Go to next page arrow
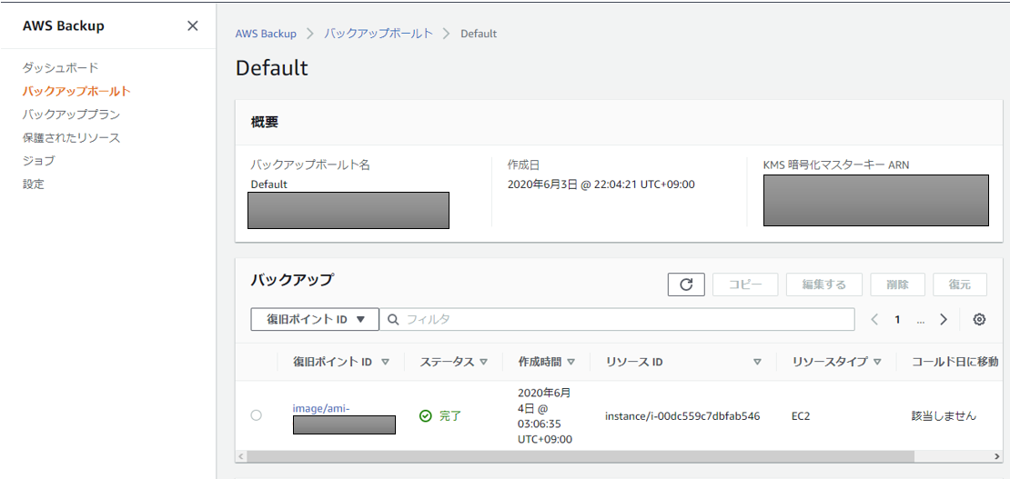Screen dimensions: 1010x479 944,319
